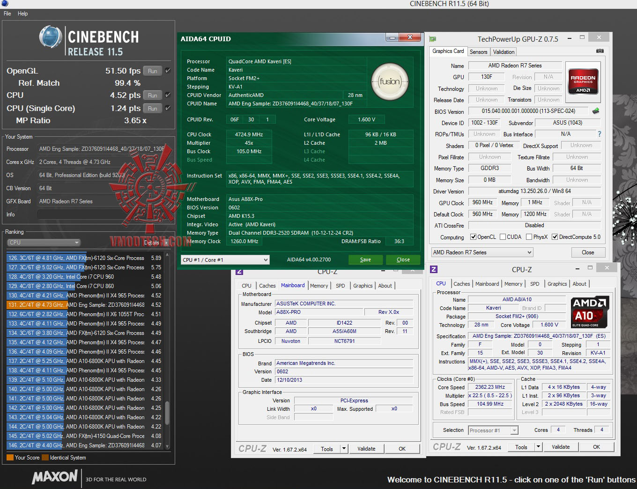This screenshot has height=489, width=637.
Task: Open the Caches tab in the CPU-Z Mainboard window
Action: (267, 286)
